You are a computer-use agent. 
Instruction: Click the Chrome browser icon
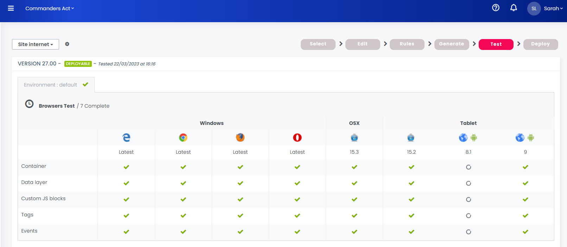[x=183, y=138]
